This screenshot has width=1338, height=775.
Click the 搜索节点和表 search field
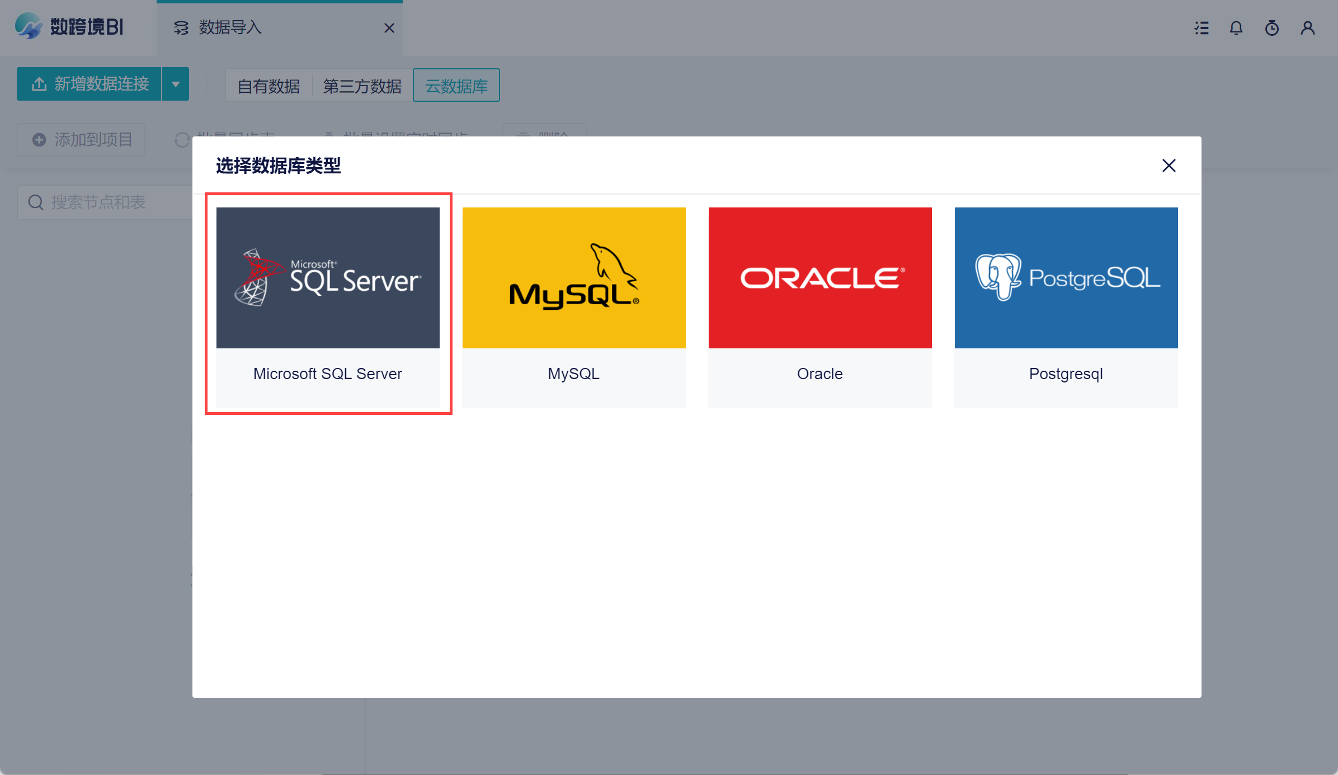[x=106, y=202]
